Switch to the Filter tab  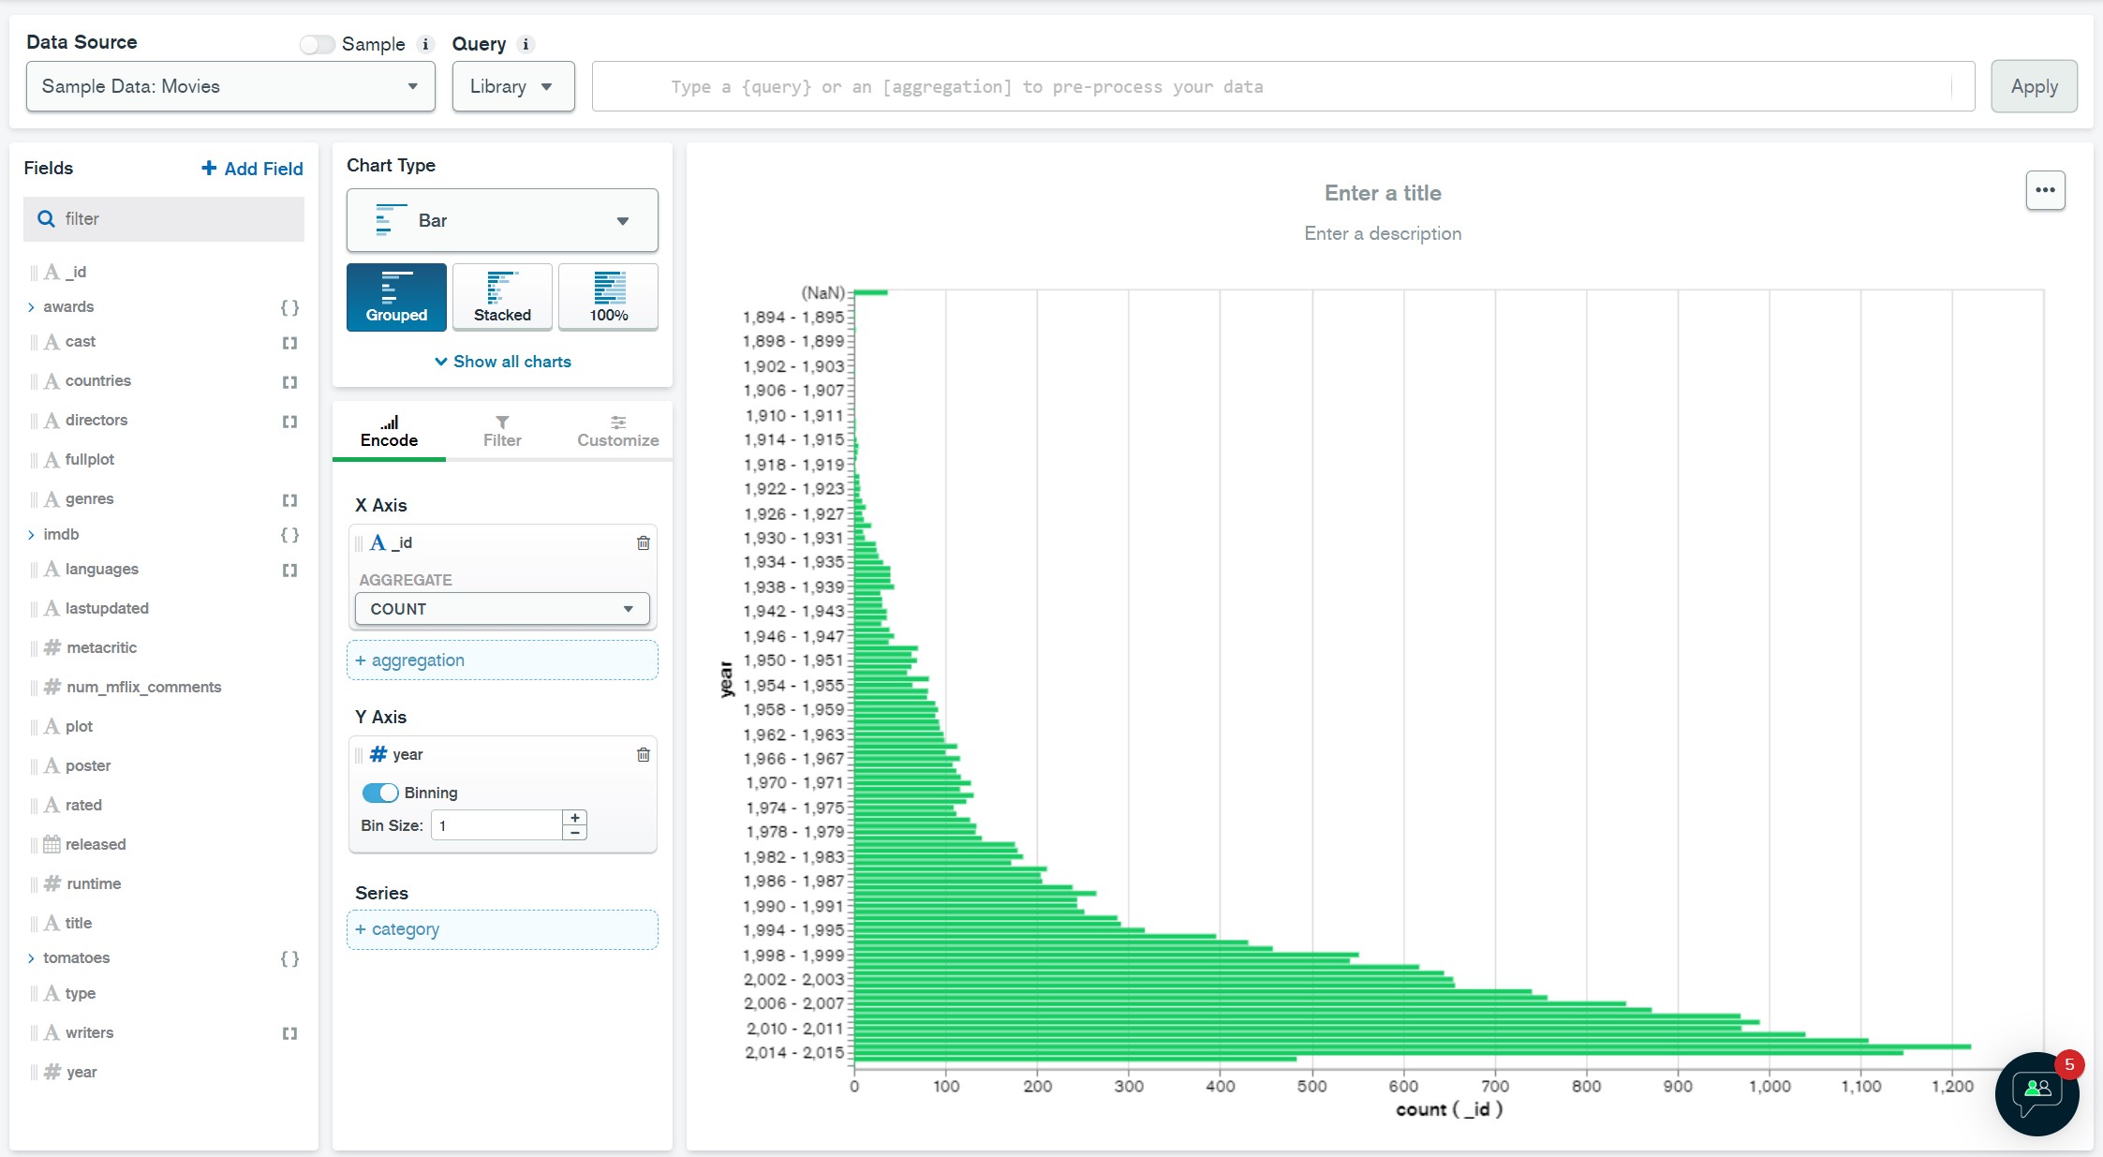(x=501, y=432)
